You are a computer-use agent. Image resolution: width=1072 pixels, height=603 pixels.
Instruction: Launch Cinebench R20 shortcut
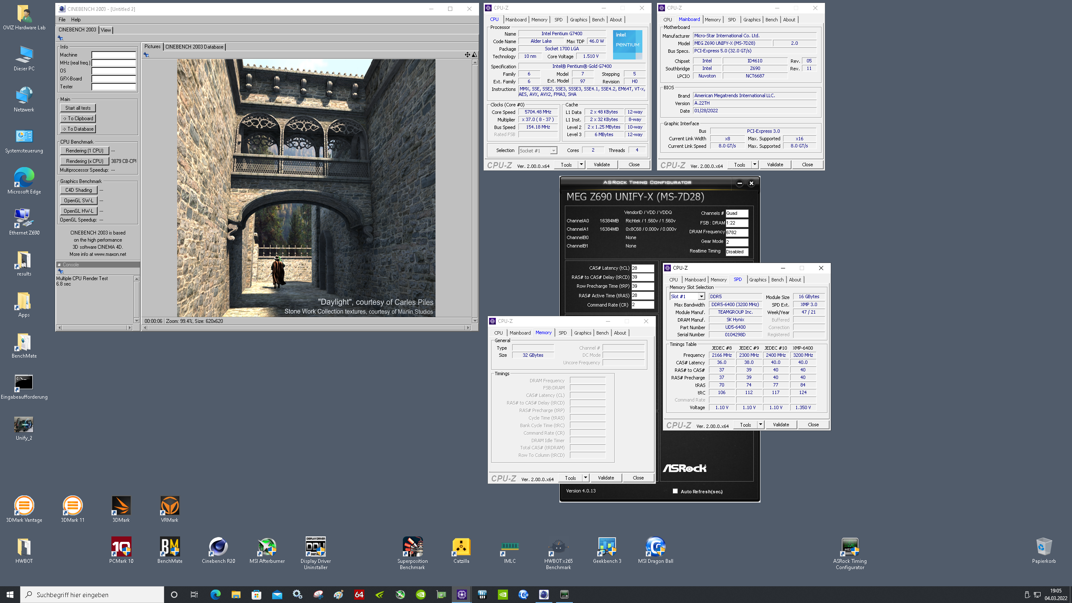[218, 550]
